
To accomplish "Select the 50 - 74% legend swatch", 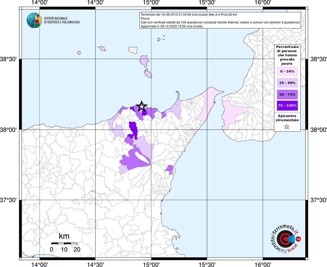I will [x=287, y=94].
